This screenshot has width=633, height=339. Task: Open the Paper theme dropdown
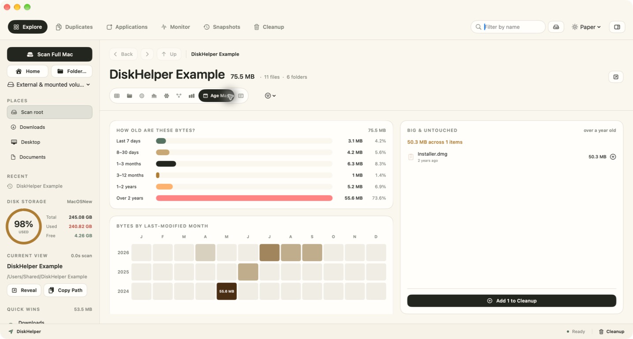click(586, 27)
